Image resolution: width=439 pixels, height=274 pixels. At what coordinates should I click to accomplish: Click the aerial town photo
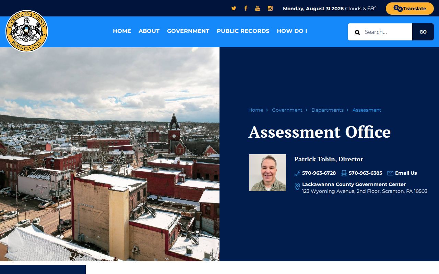click(x=110, y=154)
